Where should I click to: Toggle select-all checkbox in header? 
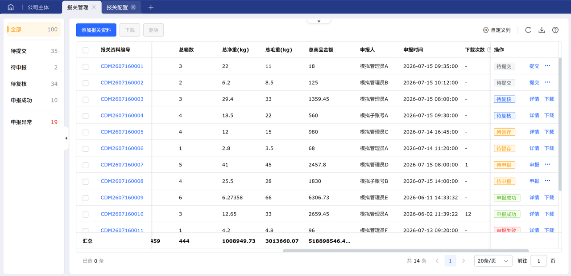(86, 50)
